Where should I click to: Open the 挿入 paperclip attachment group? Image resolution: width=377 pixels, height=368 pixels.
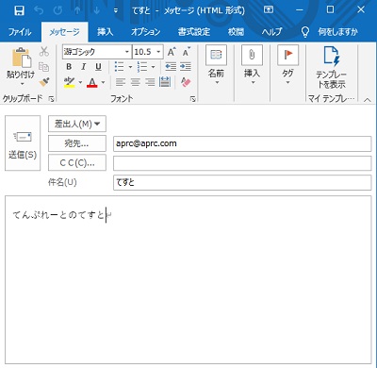(252, 65)
